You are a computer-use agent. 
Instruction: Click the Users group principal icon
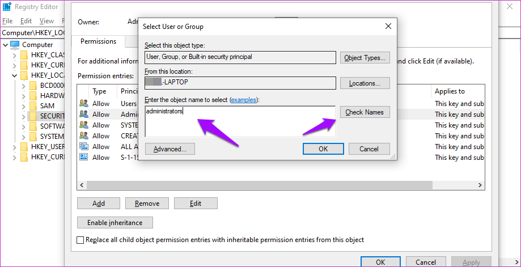coord(84,104)
